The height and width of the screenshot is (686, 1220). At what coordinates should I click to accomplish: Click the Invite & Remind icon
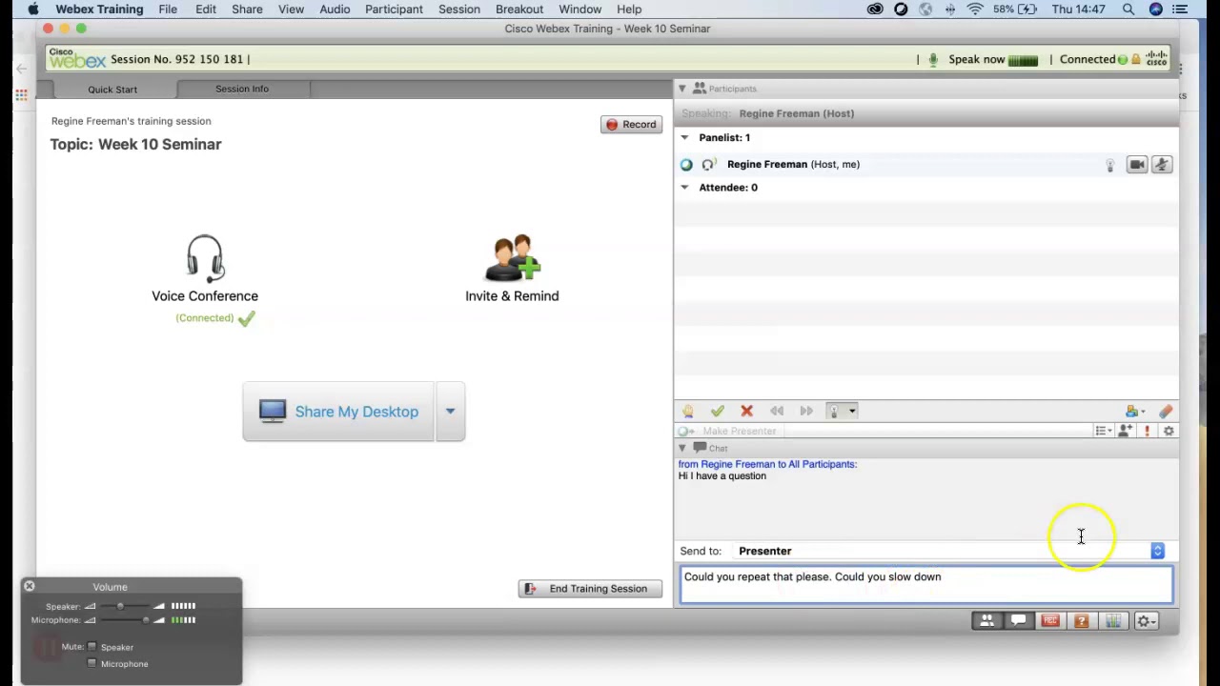point(513,258)
